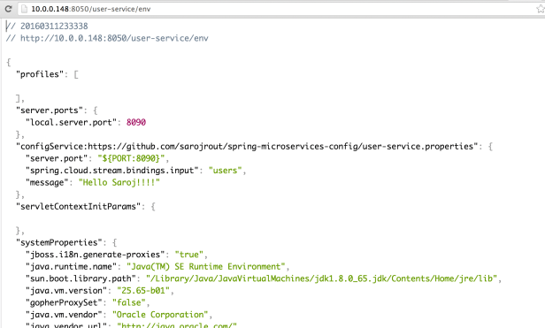Open the commented http://10.0.0.148:8050/user-service/env link
Image resolution: width=545 pixels, height=328 pixels.
(114, 38)
